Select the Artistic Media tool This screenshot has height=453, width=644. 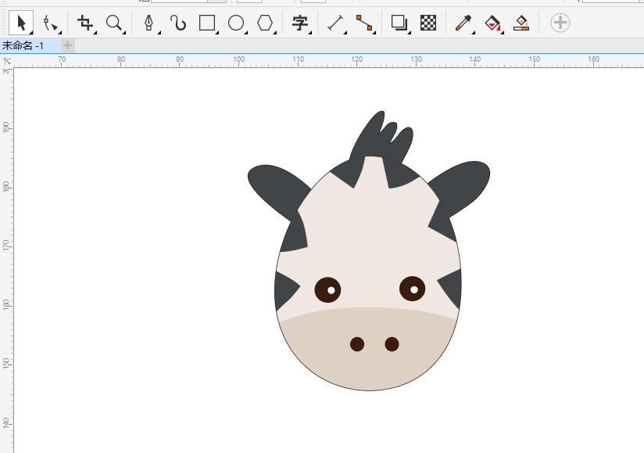(x=178, y=23)
